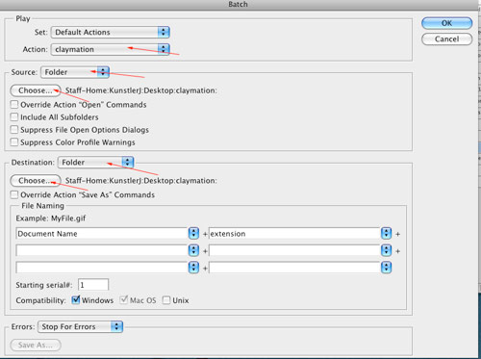Open the third row left naming dropdown
The width and height of the screenshot is (481, 359).
tap(193, 268)
